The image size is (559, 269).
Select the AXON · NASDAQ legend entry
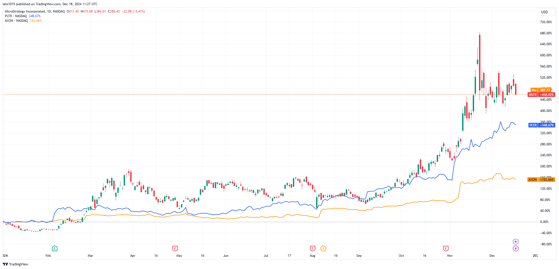[x=16, y=21]
